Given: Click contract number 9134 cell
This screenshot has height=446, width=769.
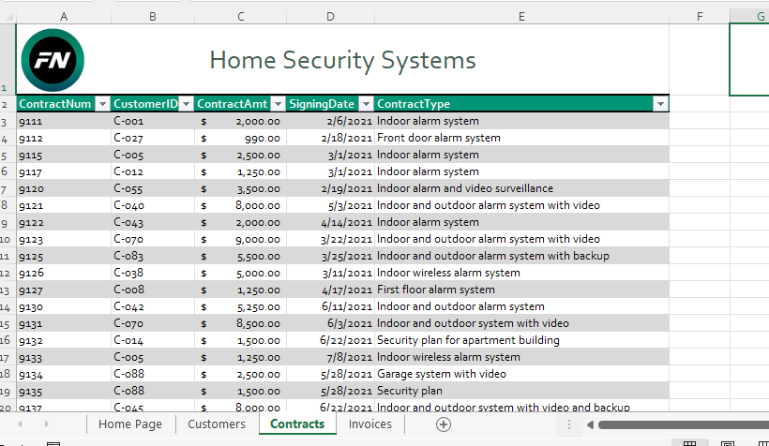Looking at the screenshot, I should [64, 375].
